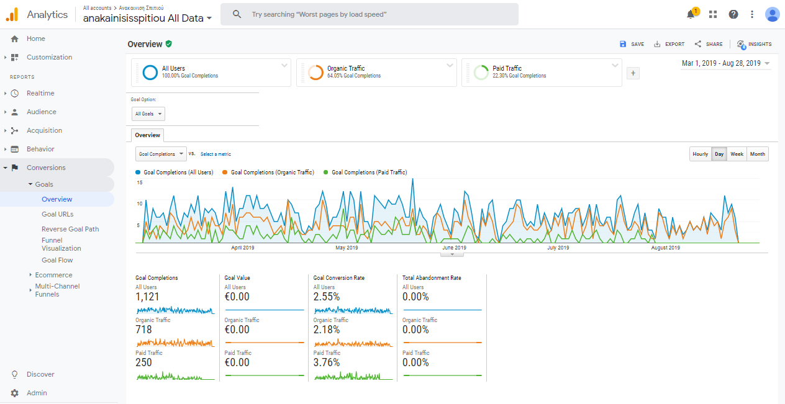Image resolution: width=785 pixels, height=404 pixels.
Task: Click the Analytics help icon
Action: click(x=733, y=14)
